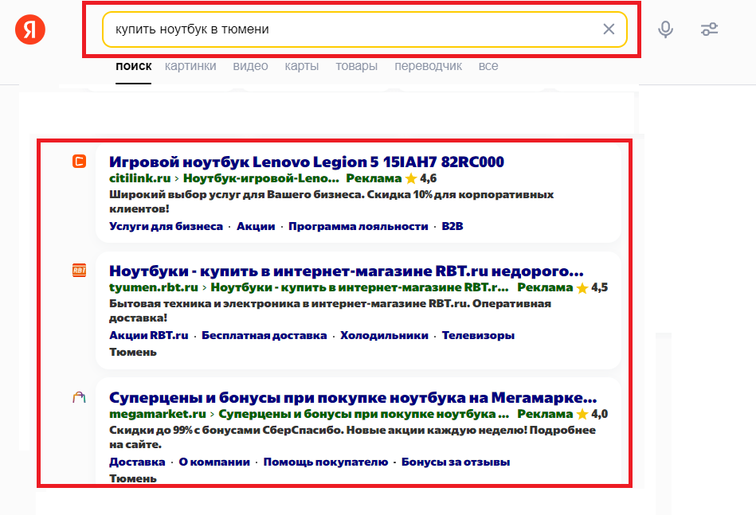Click «Тюмень» under Megamarket result
Screen dimensions: 756x515
click(x=132, y=478)
